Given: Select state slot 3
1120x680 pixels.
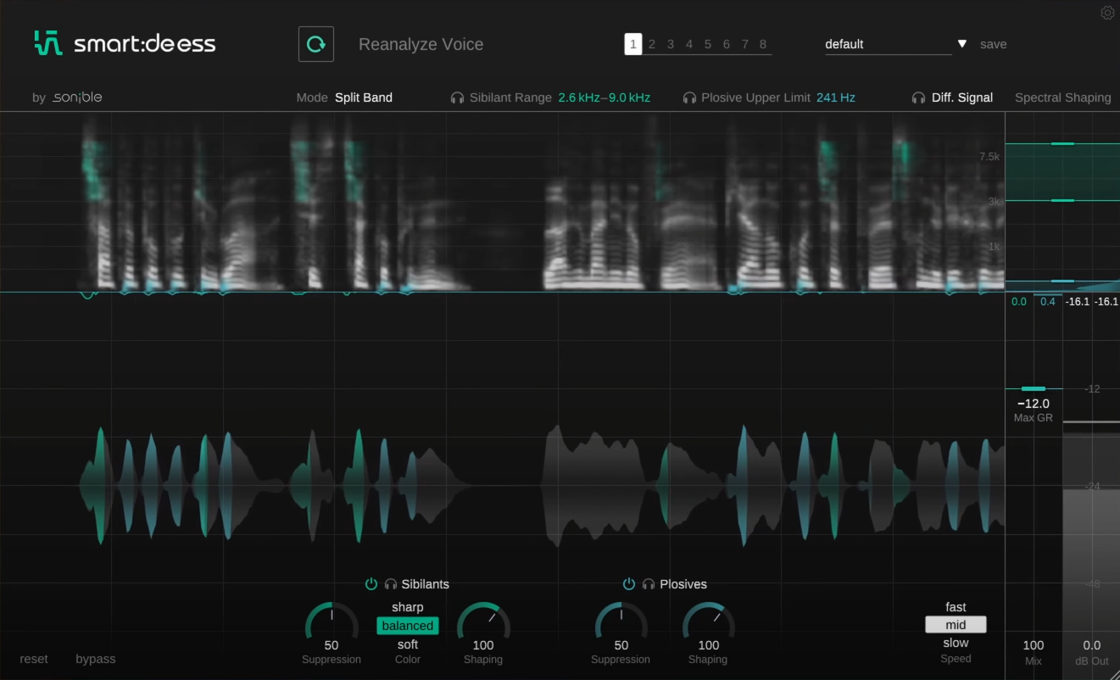Looking at the screenshot, I should (671, 44).
